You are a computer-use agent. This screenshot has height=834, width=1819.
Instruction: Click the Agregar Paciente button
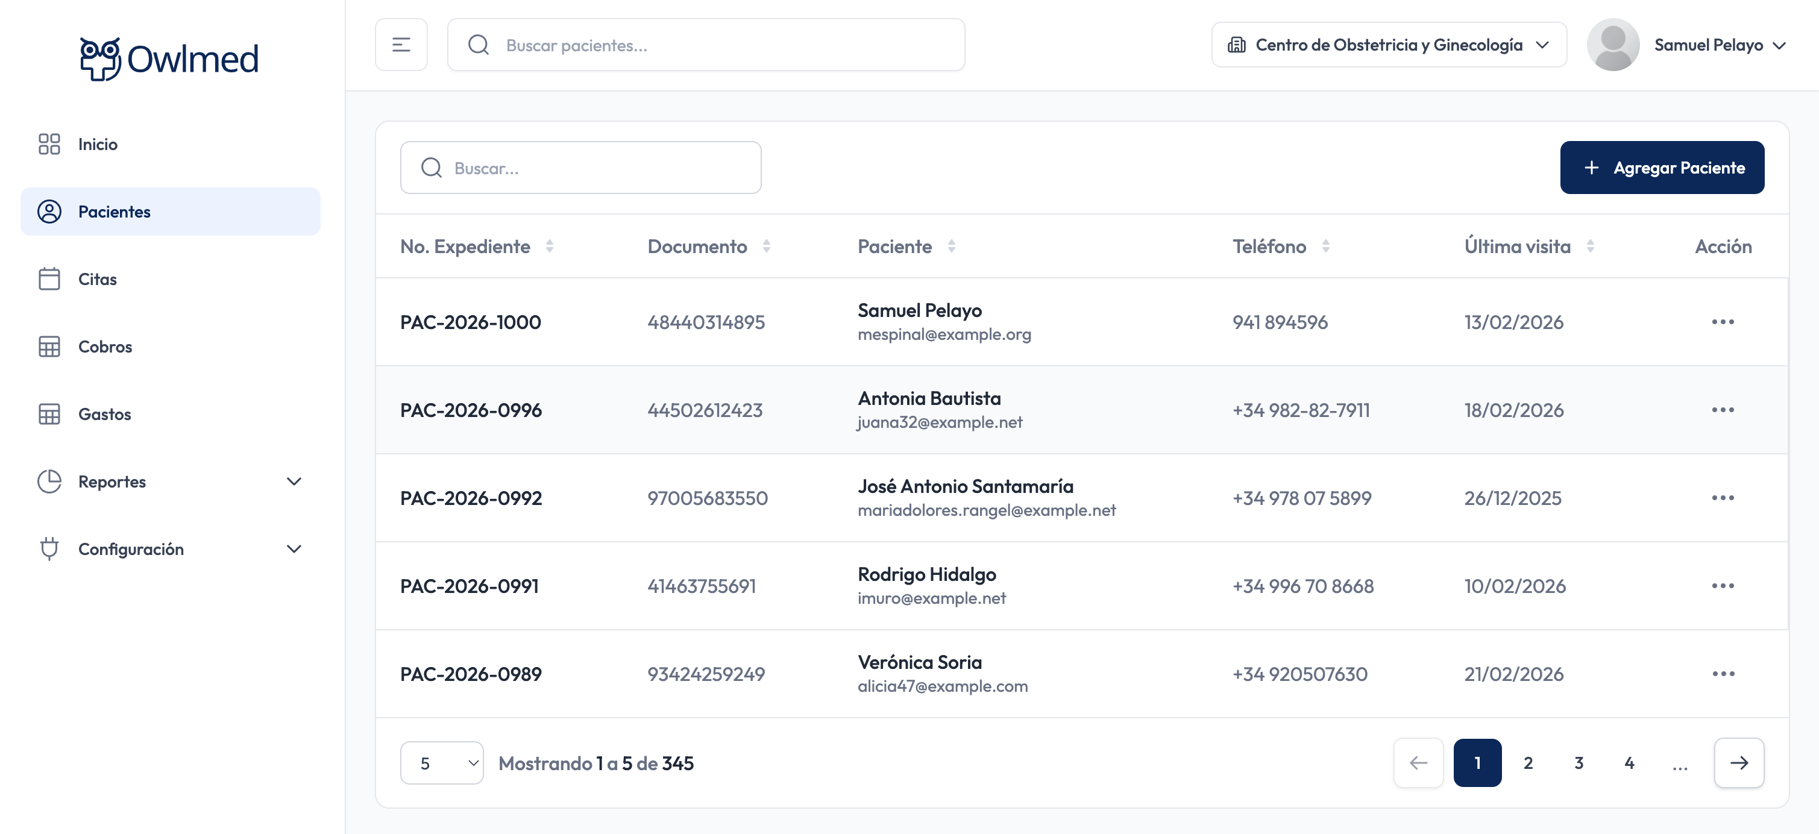point(1662,168)
